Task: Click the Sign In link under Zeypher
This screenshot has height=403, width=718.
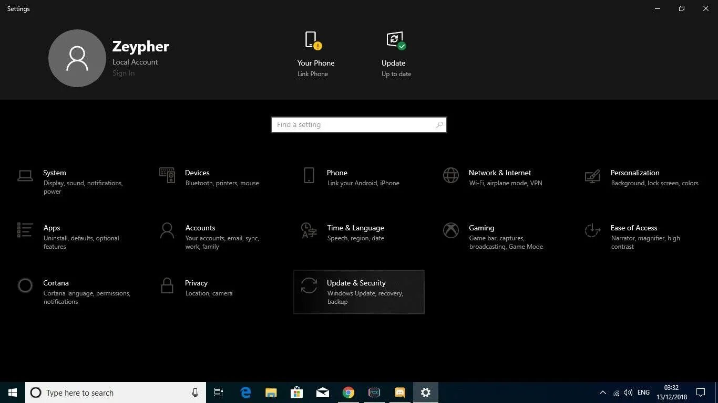Action: (x=124, y=73)
